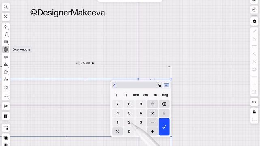Apply the Horizontal/Vertical constraint
Viewport: 260px width, 146px height.
click(x=254, y=47)
